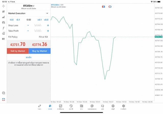
Task: Expand the BTCUSDm symbol dropdown
Action: click(29, 6)
